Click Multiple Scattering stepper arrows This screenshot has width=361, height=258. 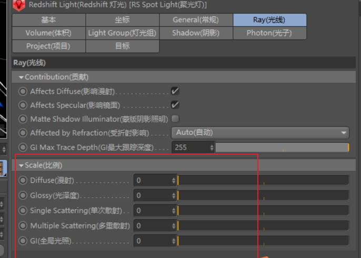tap(174, 226)
